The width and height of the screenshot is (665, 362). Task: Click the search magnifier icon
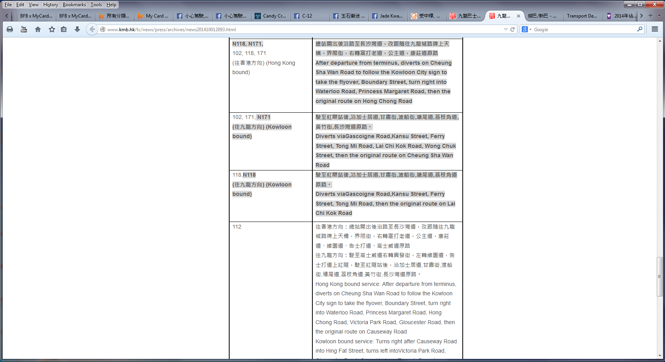coord(640,29)
